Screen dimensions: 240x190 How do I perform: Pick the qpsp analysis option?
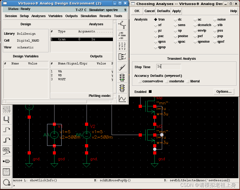(156, 47)
